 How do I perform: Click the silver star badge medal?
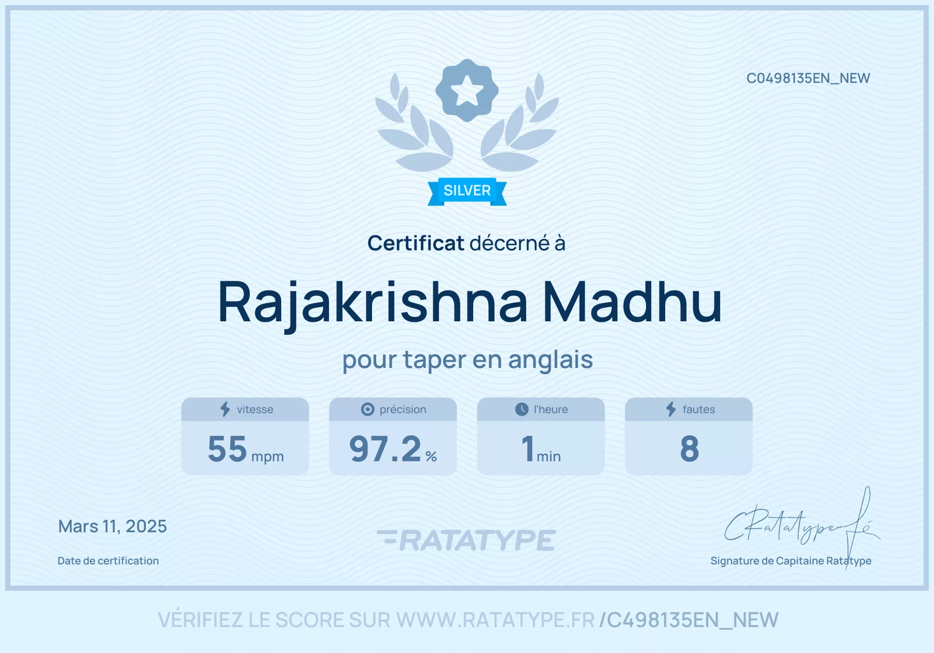click(467, 90)
